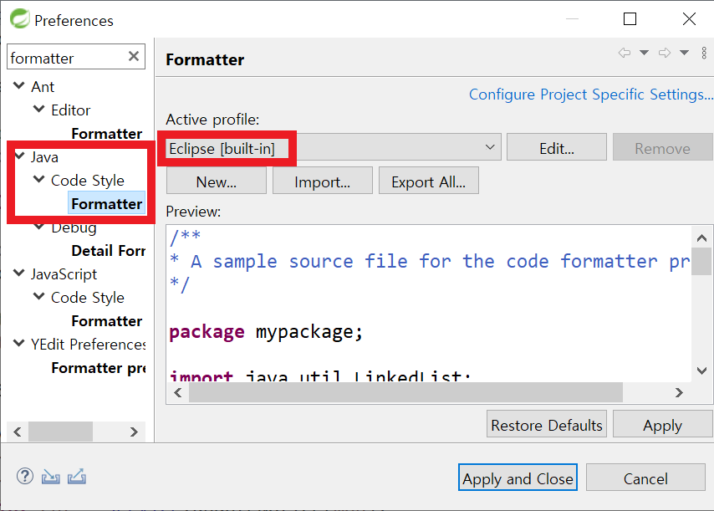This screenshot has width=714, height=511.
Task: Go forward with the right arrow icon
Action: coord(665,53)
